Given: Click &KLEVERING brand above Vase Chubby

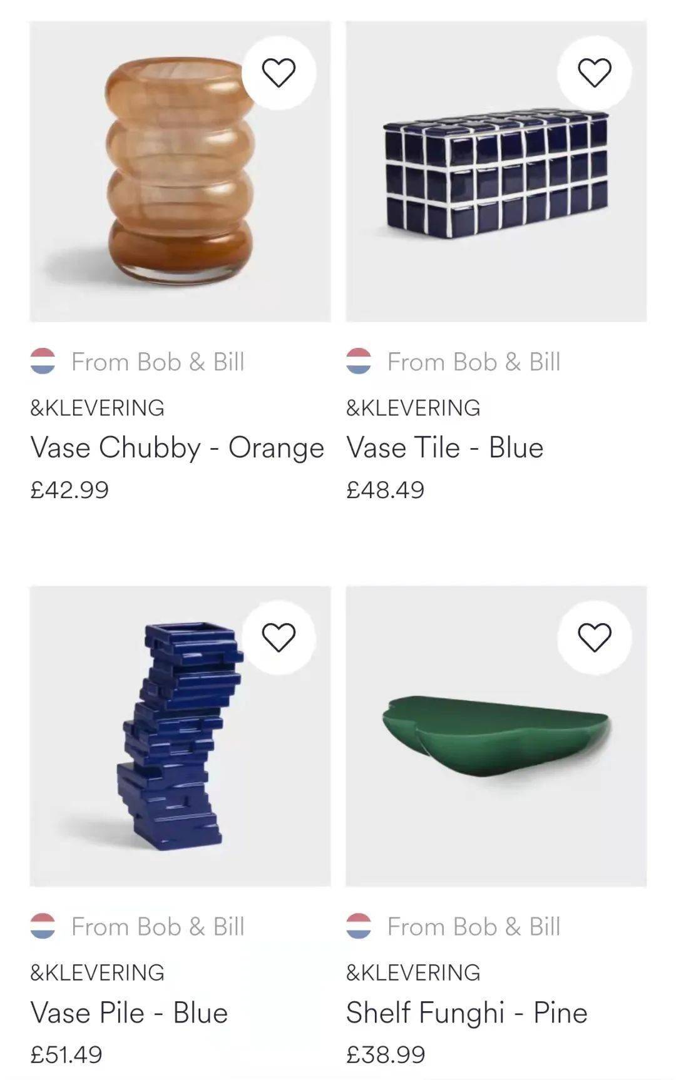Looking at the screenshot, I should coord(97,408).
